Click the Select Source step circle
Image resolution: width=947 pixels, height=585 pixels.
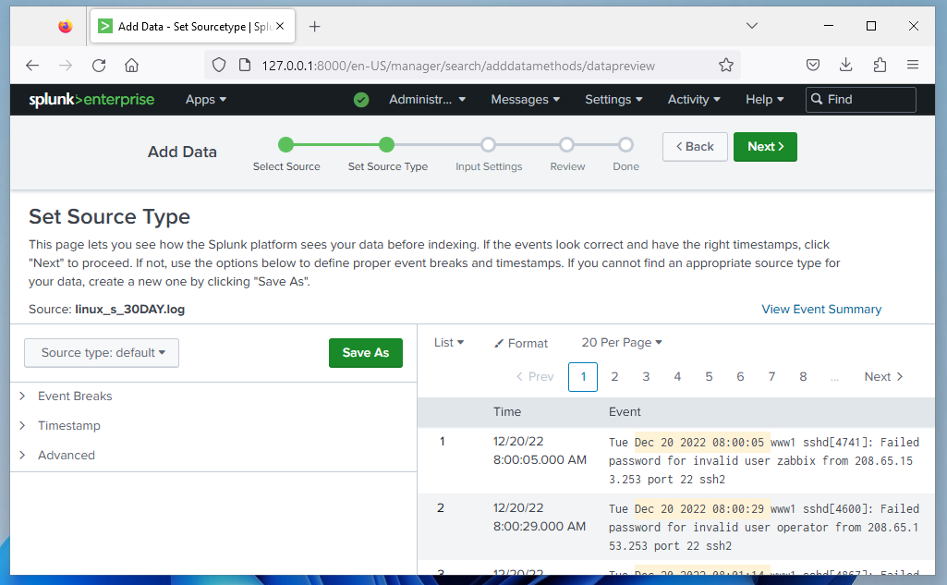285,145
